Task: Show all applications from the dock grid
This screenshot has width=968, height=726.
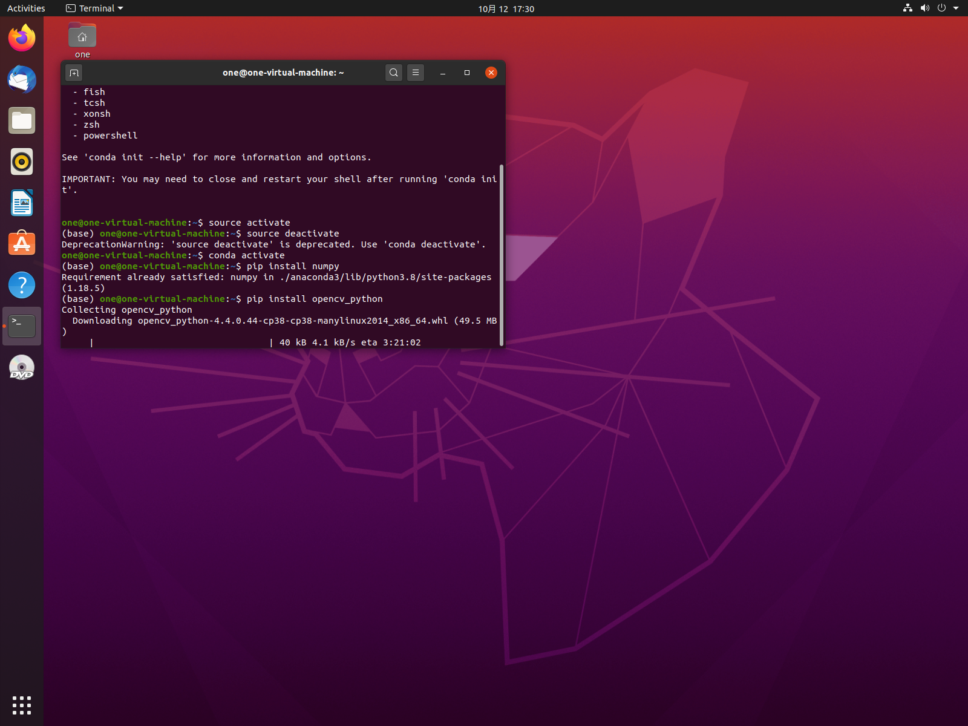Action: (22, 705)
